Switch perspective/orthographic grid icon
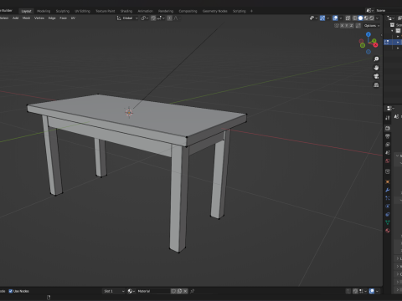The width and height of the screenshot is (402, 301). tap(376, 84)
